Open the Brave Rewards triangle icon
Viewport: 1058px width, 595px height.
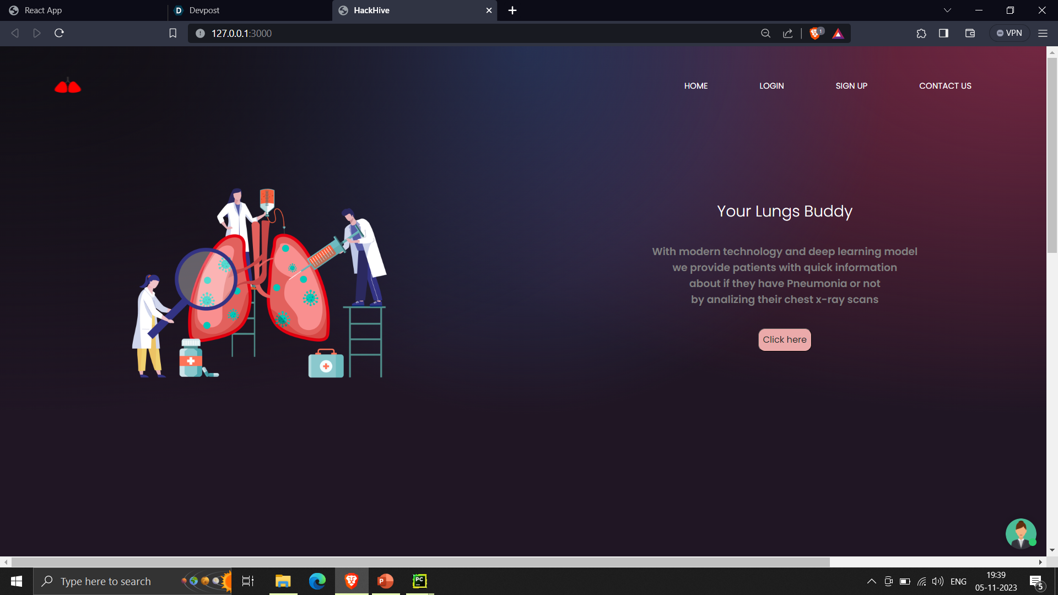pyautogui.click(x=838, y=34)
